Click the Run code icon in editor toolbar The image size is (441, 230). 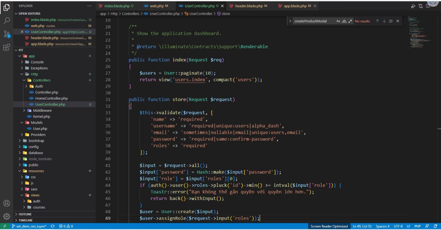tap(413, 6)
